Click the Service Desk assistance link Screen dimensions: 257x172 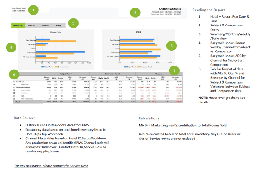pos(51,166)
